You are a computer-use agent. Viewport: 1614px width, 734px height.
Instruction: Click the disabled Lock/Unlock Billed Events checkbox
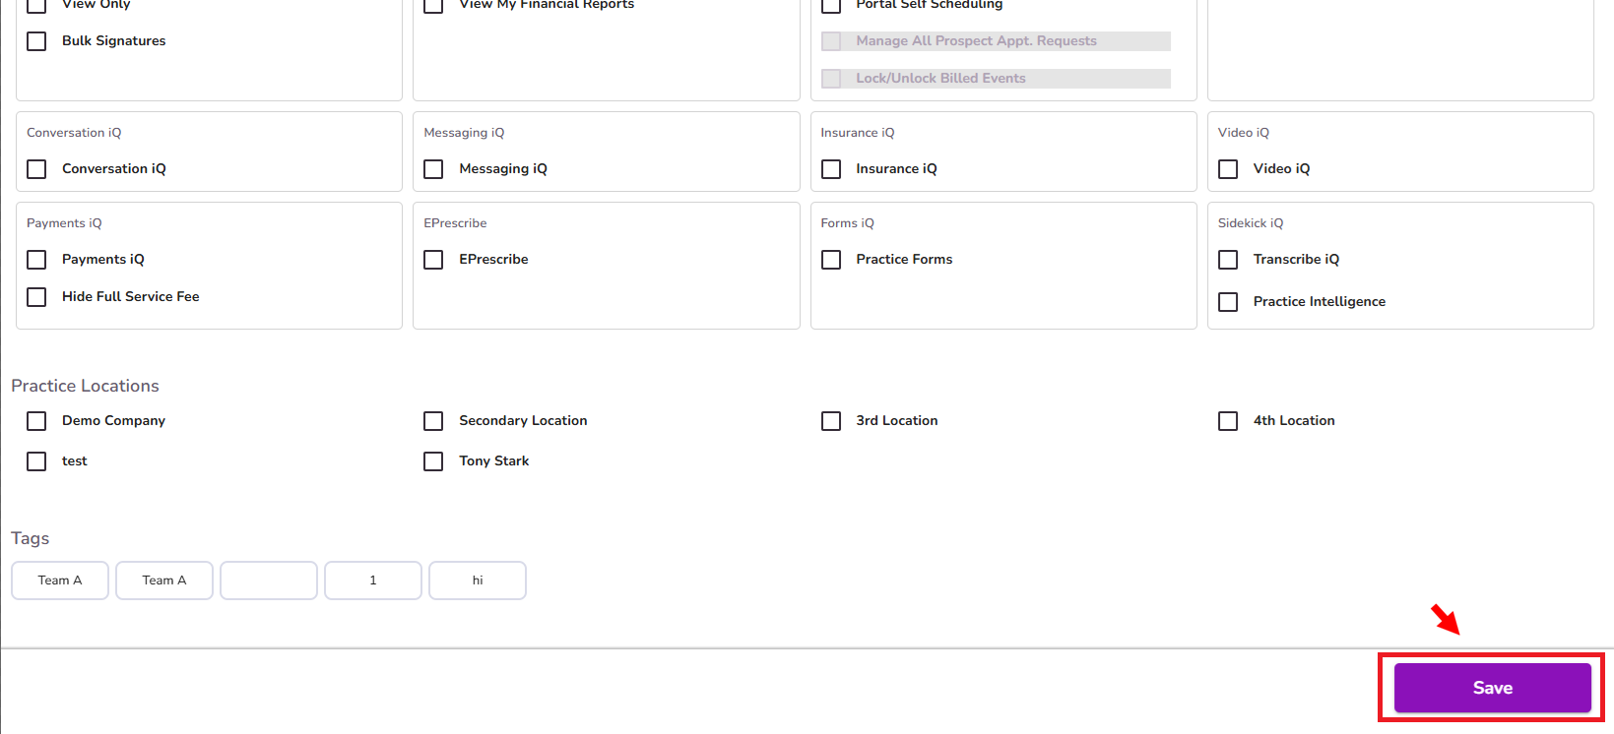(831, 79)
